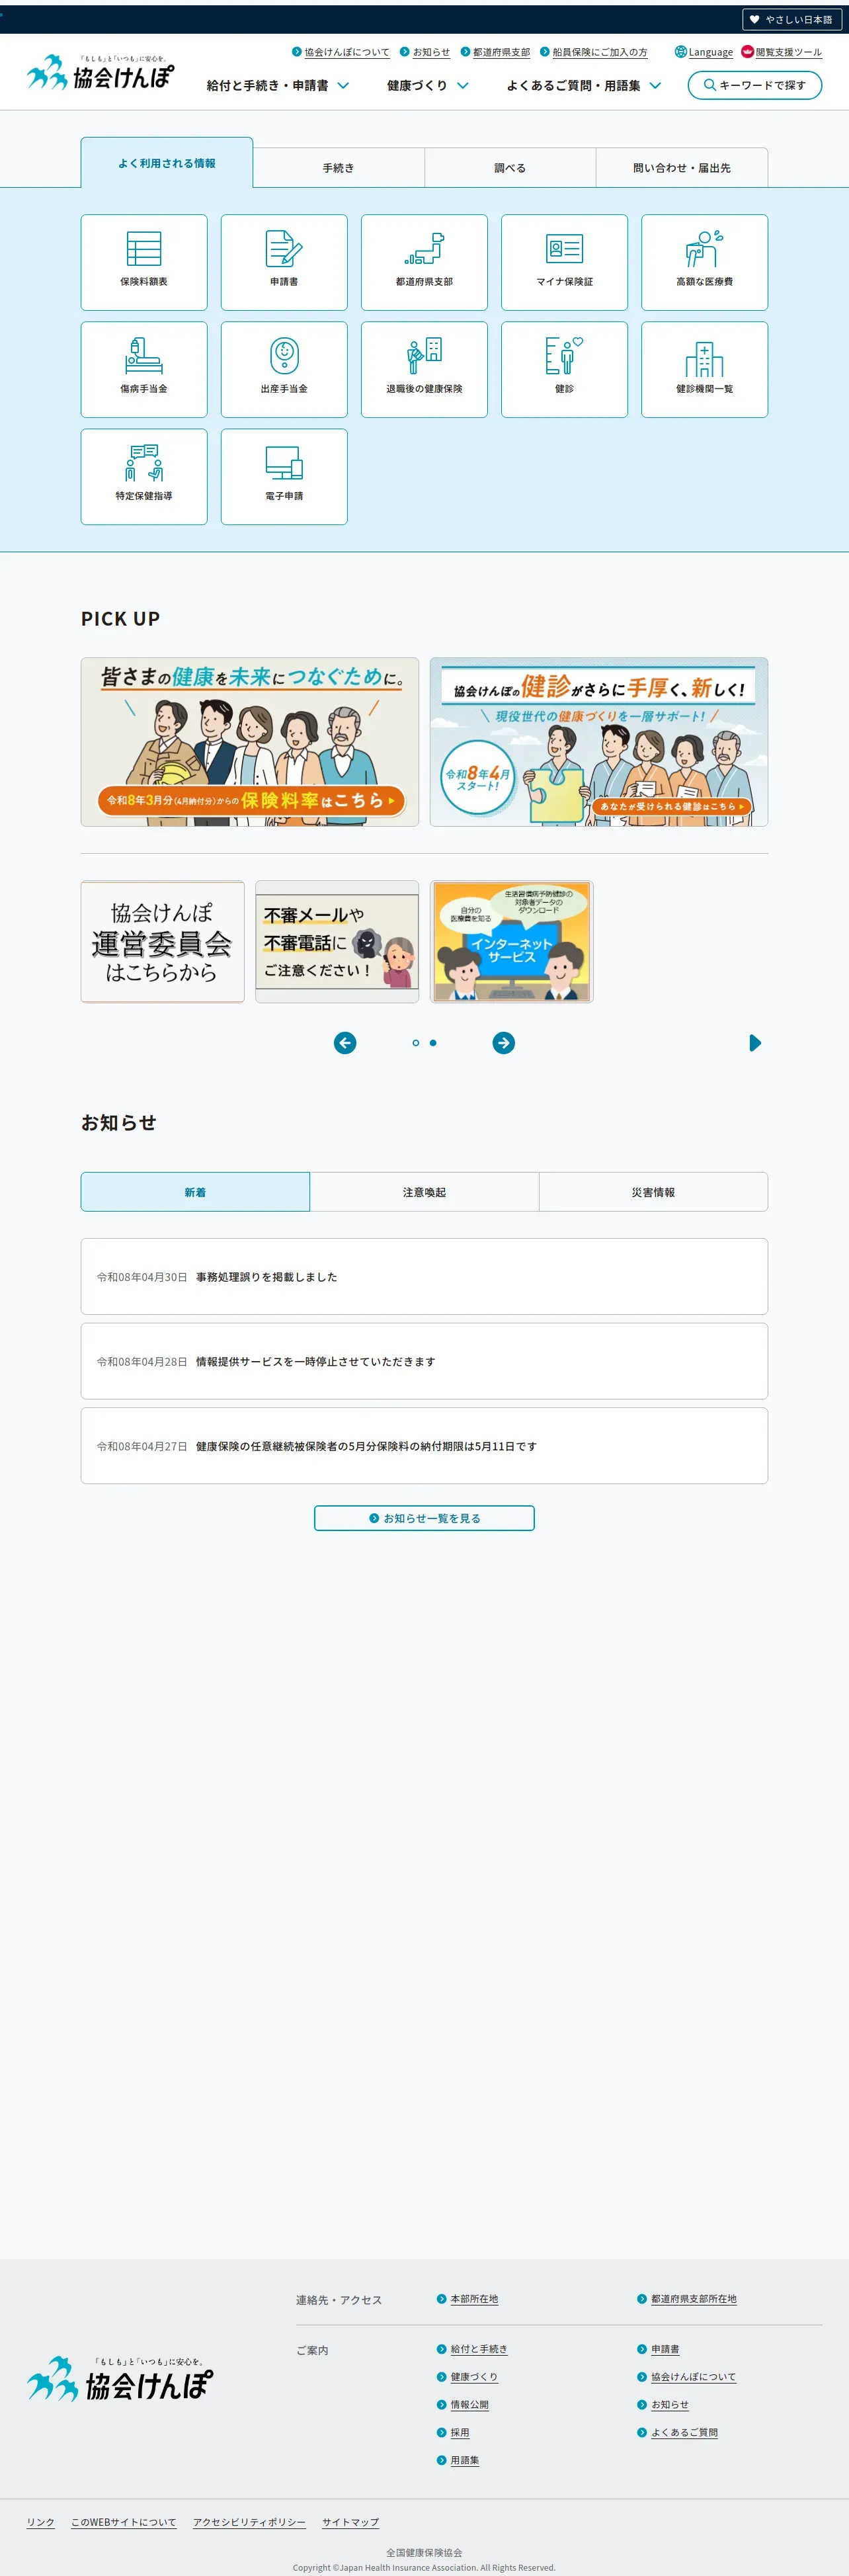Expand the 給付と手続き・申請書 menu
Image resolution: width=849 pixels, height=2576 pixels.
pos(278,86)
